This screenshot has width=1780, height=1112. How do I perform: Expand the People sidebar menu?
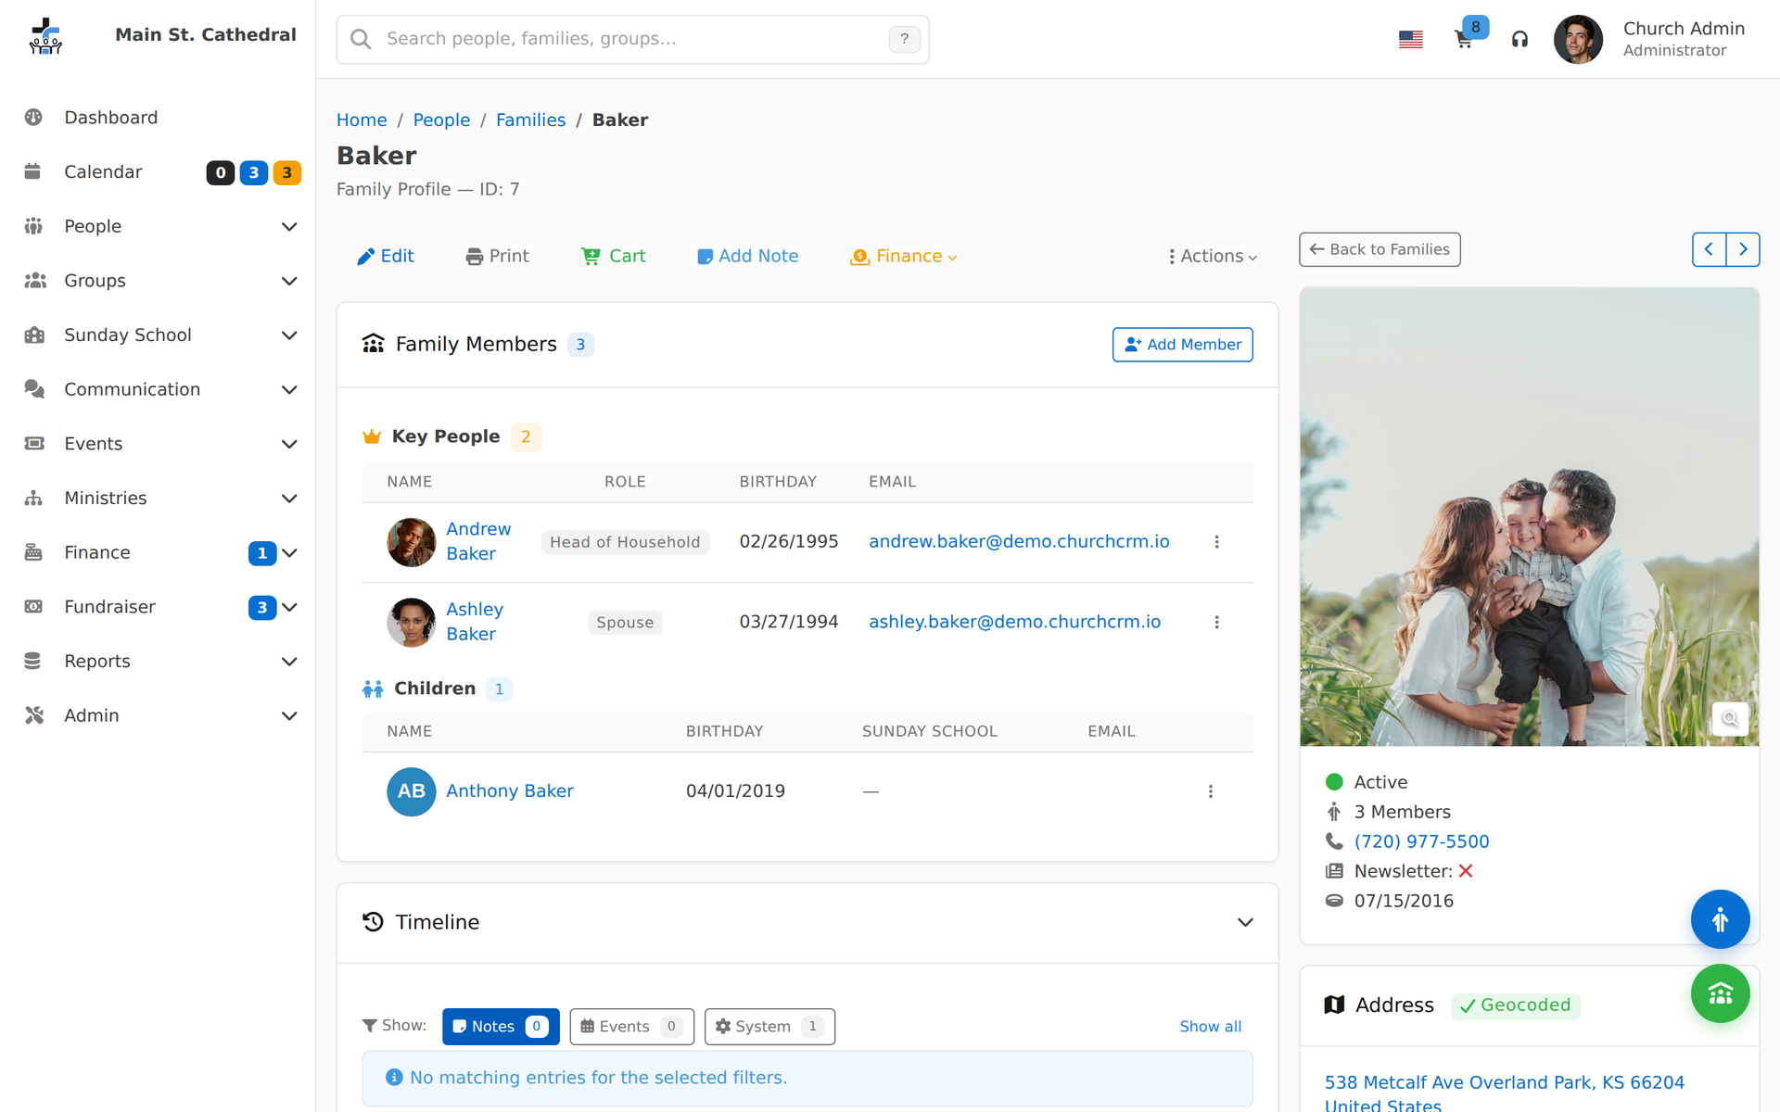[x=158, y=227]
